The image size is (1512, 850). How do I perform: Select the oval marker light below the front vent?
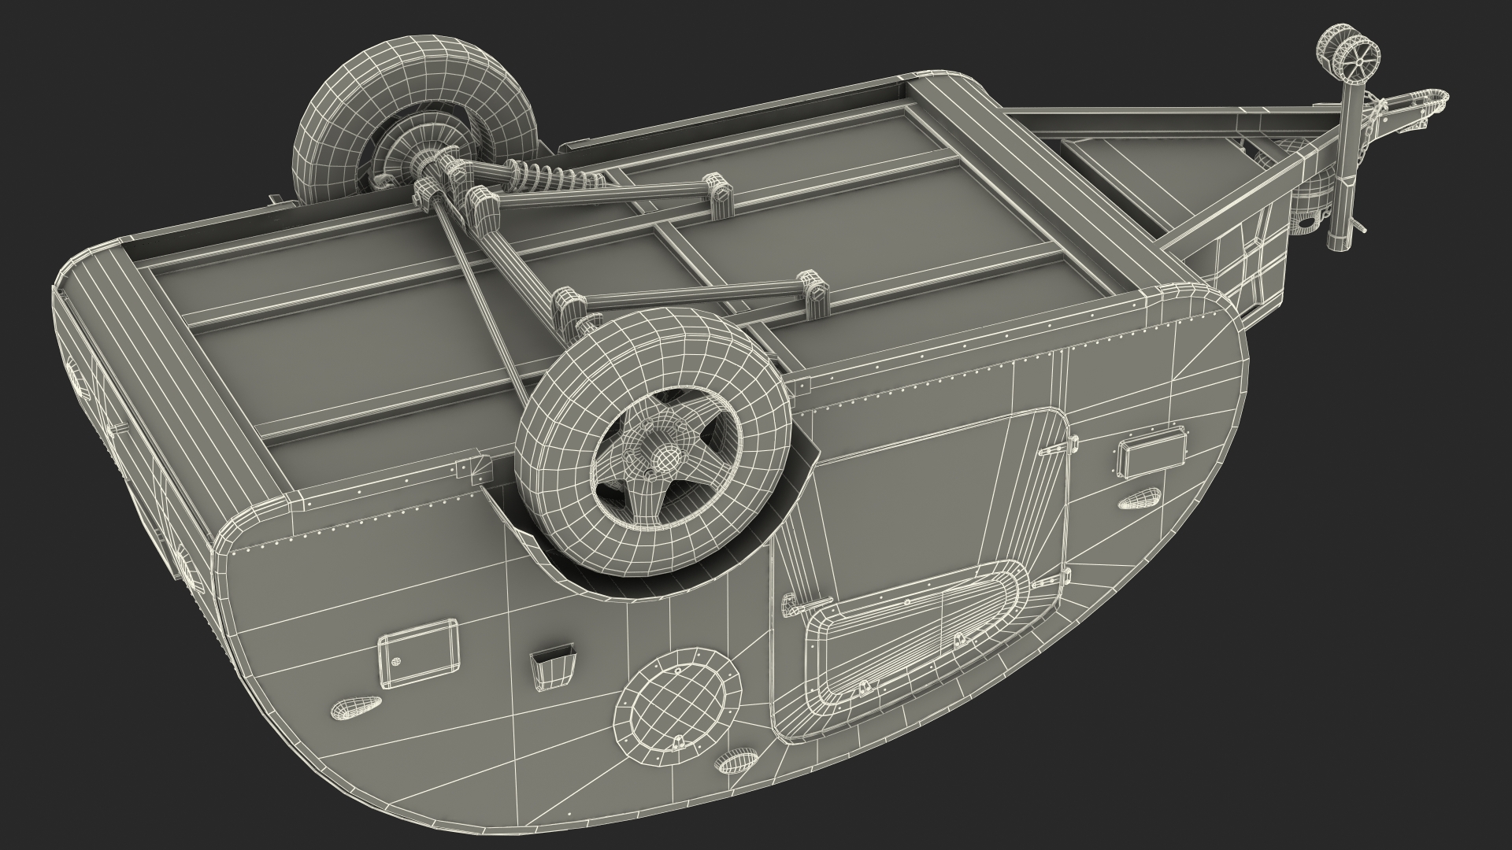[x=1140, y=499]
